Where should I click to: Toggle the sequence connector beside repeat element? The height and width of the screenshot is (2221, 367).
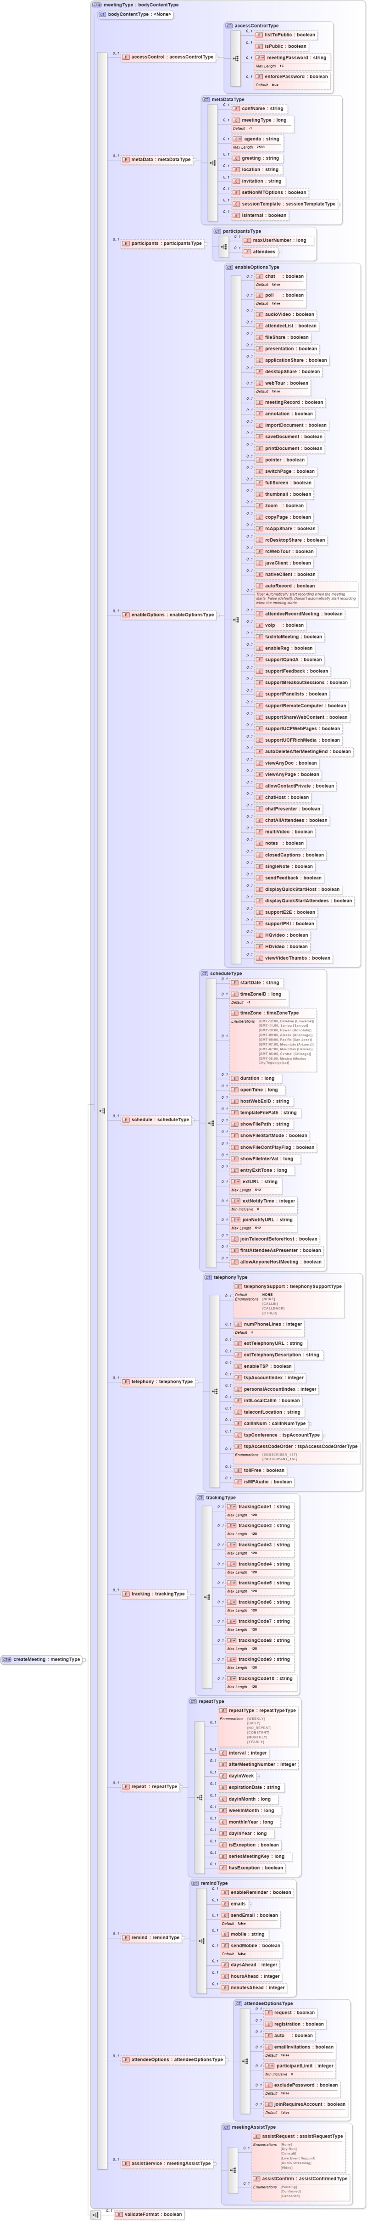pos(199,1797)
